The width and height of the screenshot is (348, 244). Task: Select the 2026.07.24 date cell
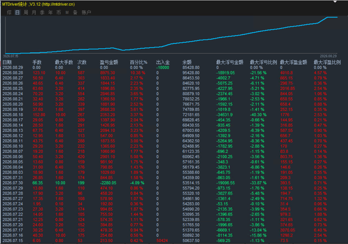(13, 204)
